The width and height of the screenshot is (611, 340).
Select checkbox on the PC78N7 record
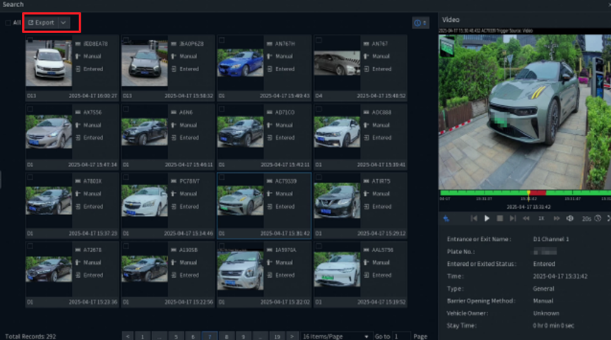(x=126, y=177)
